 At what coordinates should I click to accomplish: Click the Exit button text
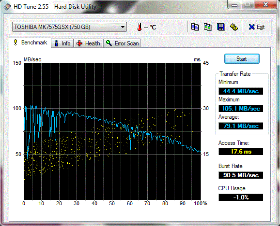(x=261, y=27)
